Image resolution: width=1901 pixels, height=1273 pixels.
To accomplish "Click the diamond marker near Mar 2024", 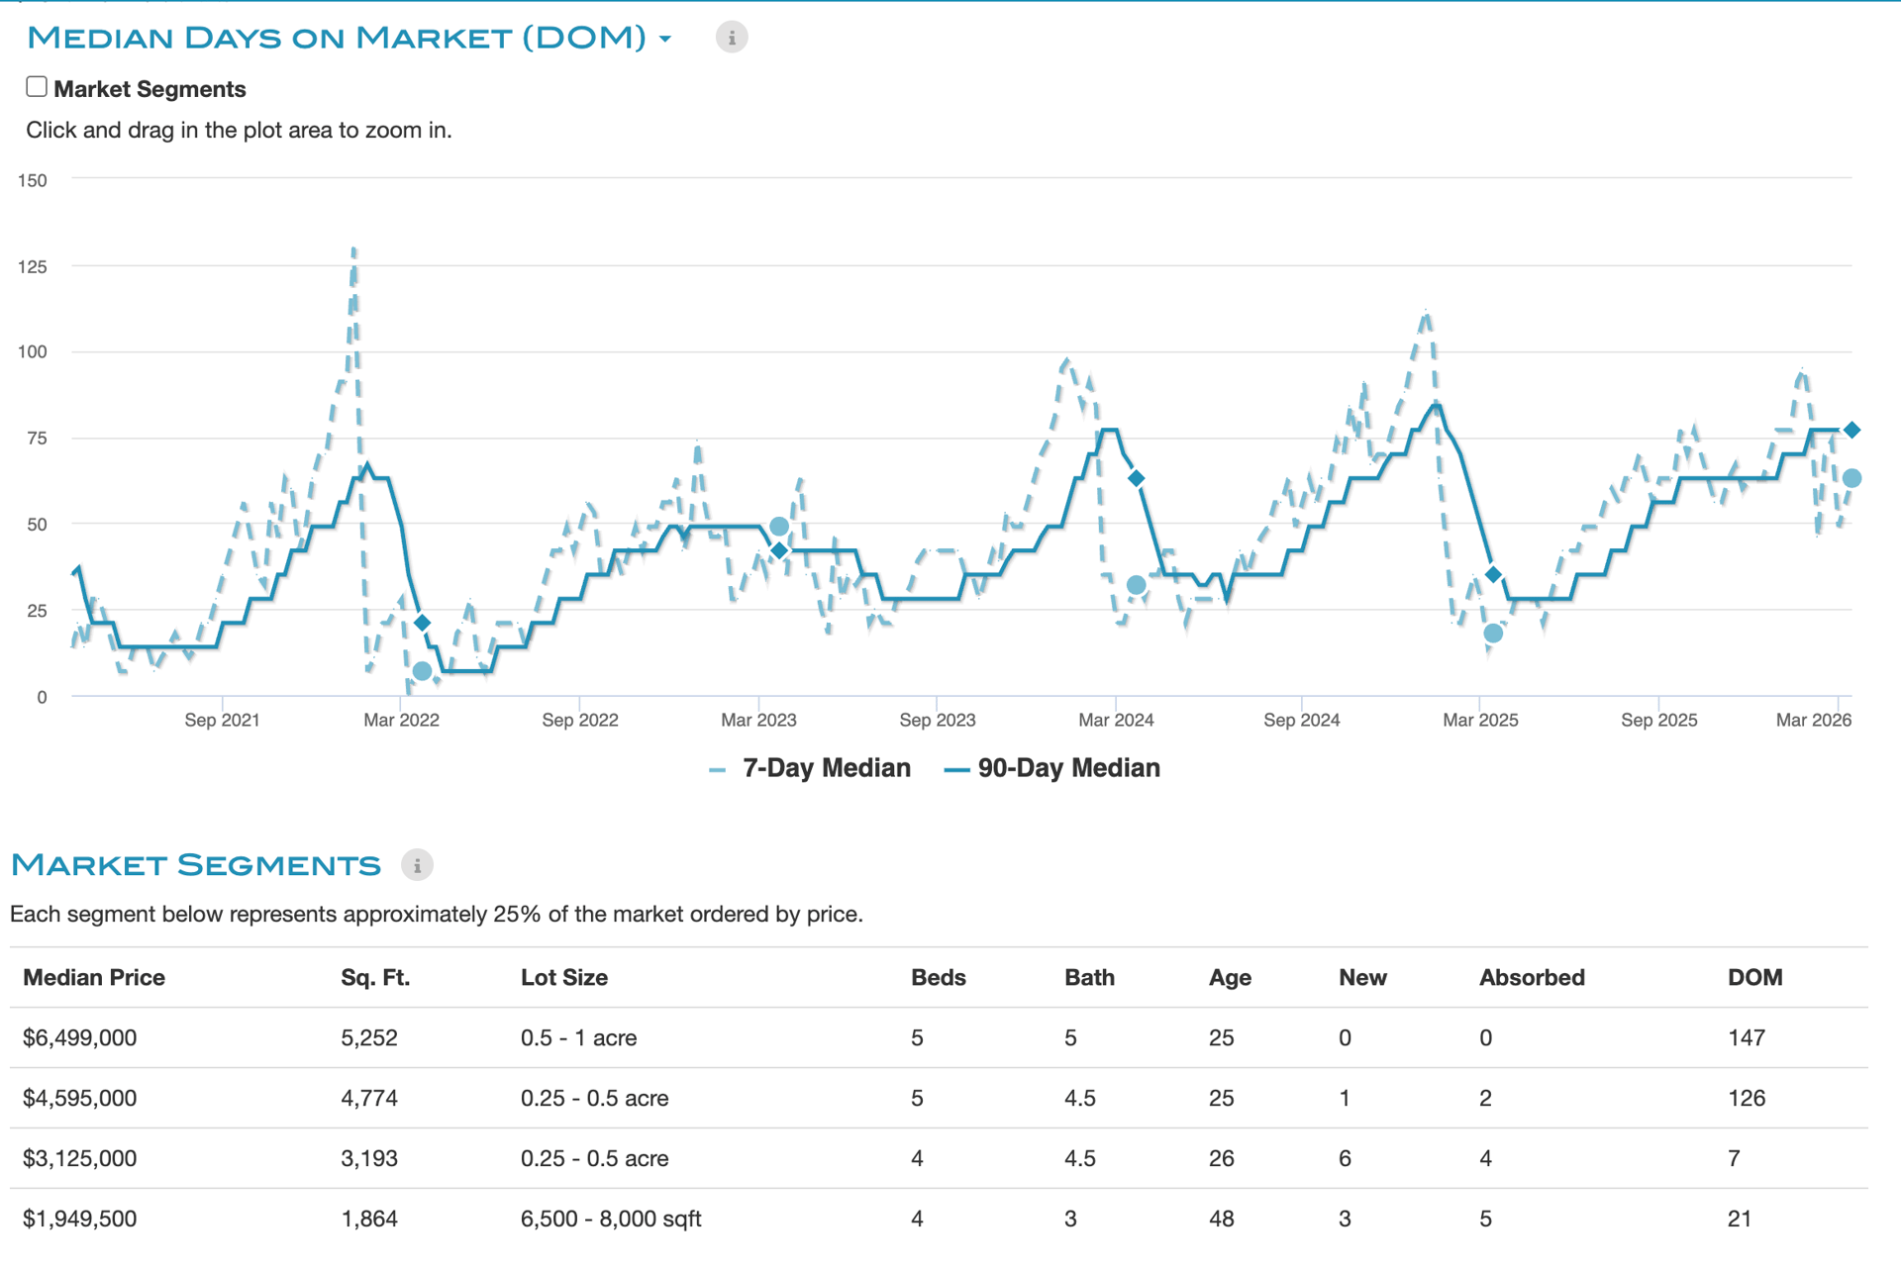I will [1137, 478].
